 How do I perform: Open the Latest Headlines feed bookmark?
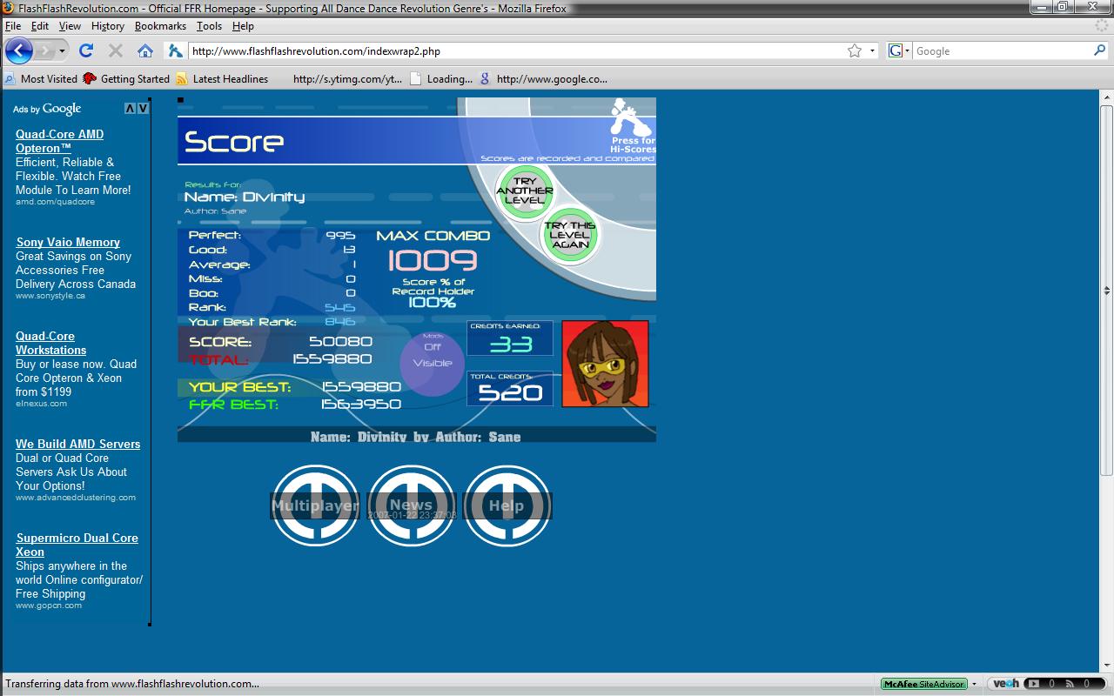222,78
